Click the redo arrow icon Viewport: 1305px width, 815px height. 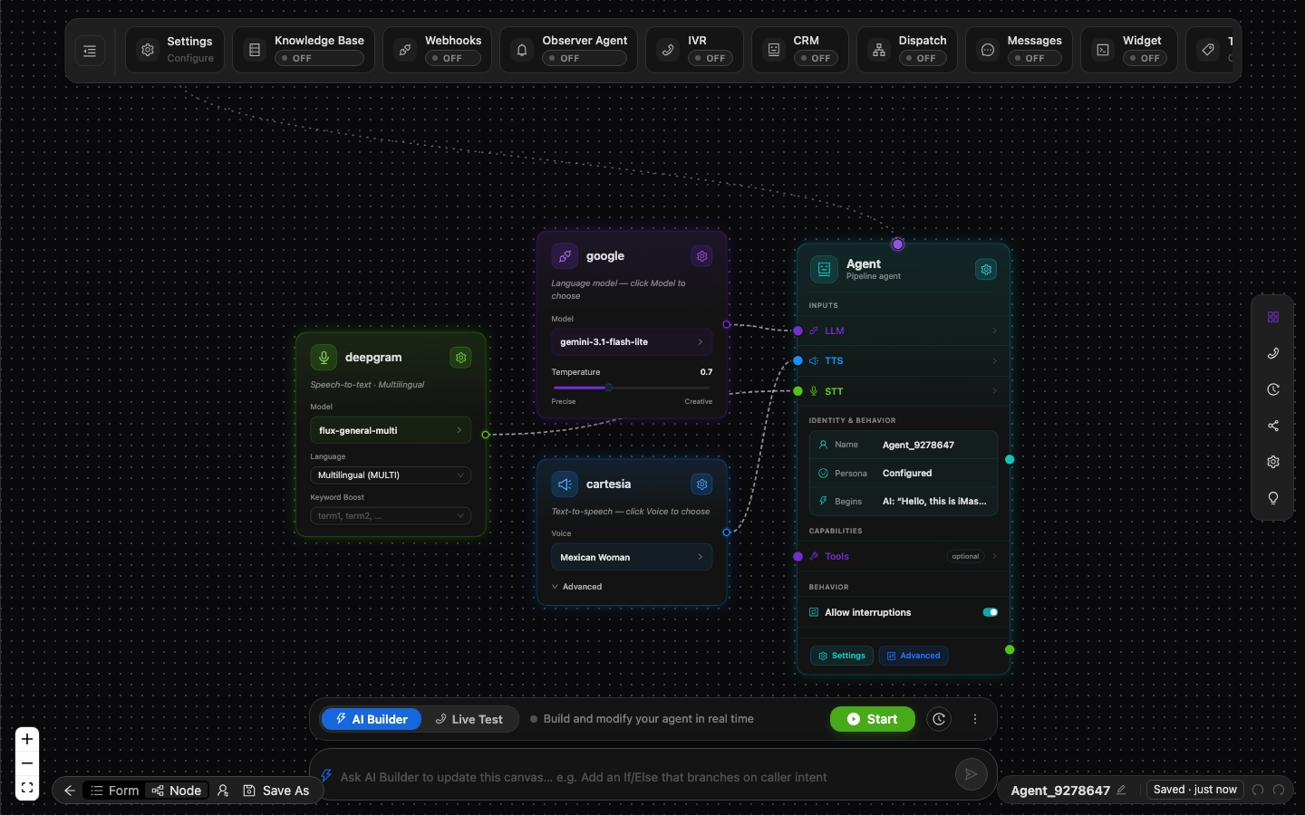pyautogui.click(x=1279, y=790)
